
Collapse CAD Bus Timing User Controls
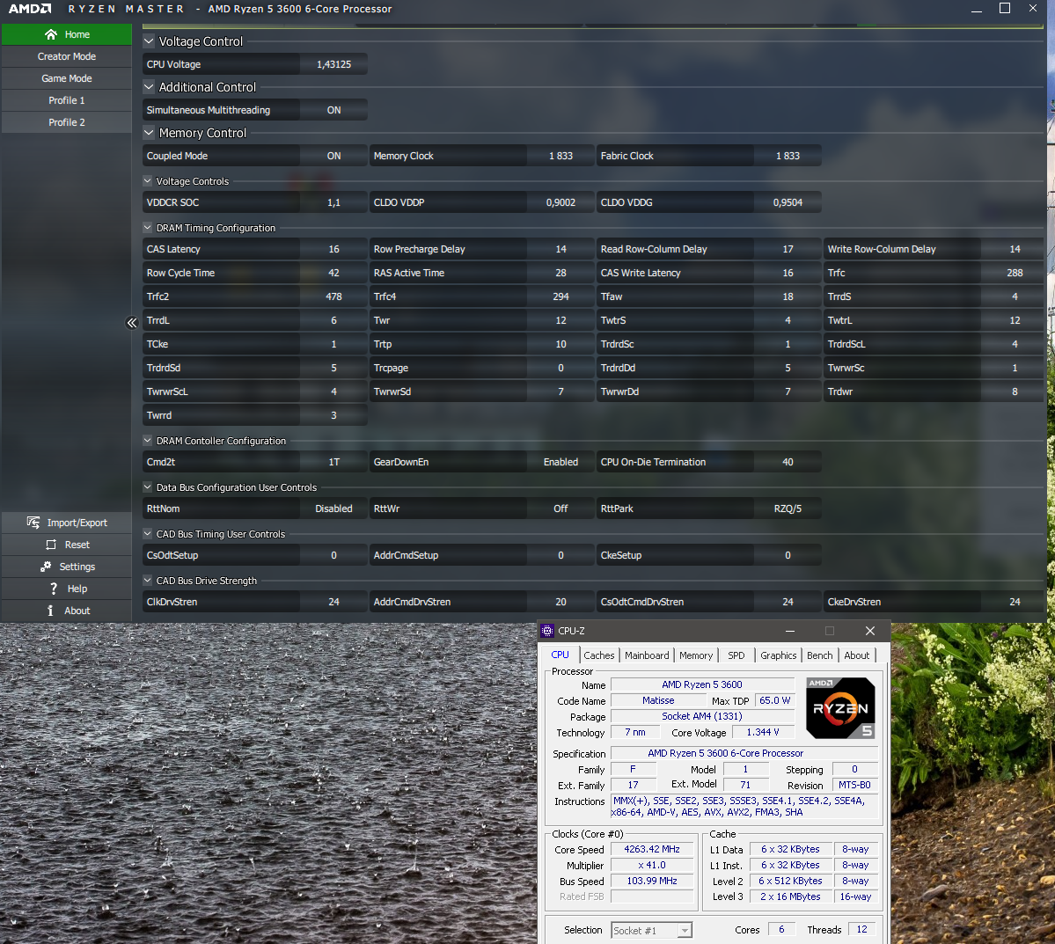click(147, 533)
